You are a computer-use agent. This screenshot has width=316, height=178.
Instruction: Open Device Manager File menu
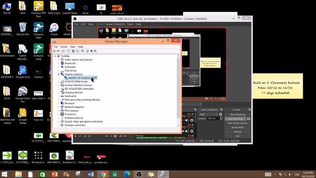(56, 46)
